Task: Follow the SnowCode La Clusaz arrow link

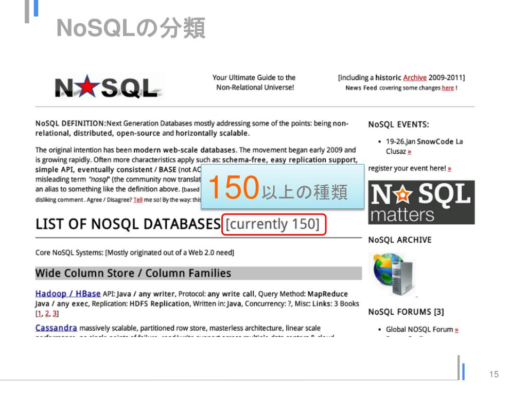Action: (x=409, y=152)
